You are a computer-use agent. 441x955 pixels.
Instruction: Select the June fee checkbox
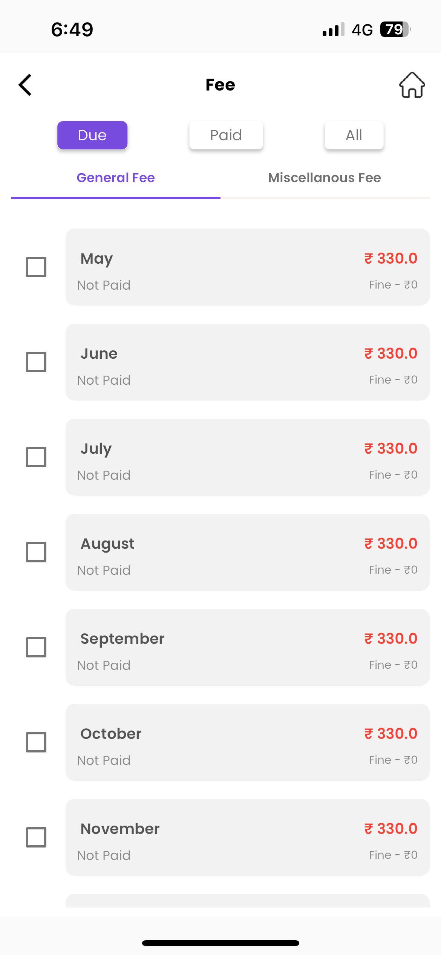click(36, 362)
